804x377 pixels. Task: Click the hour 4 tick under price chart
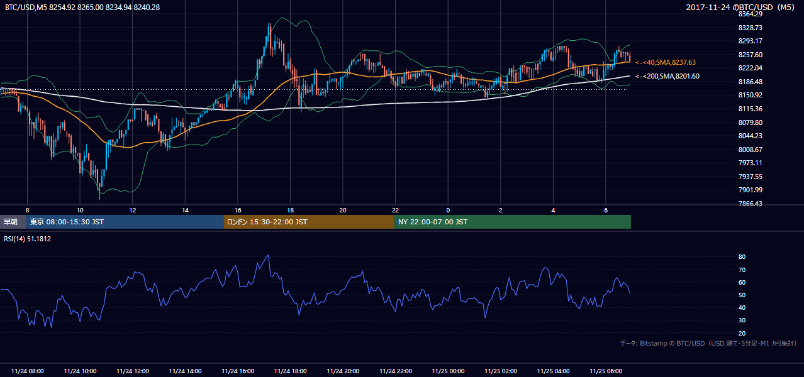point(553,210)
